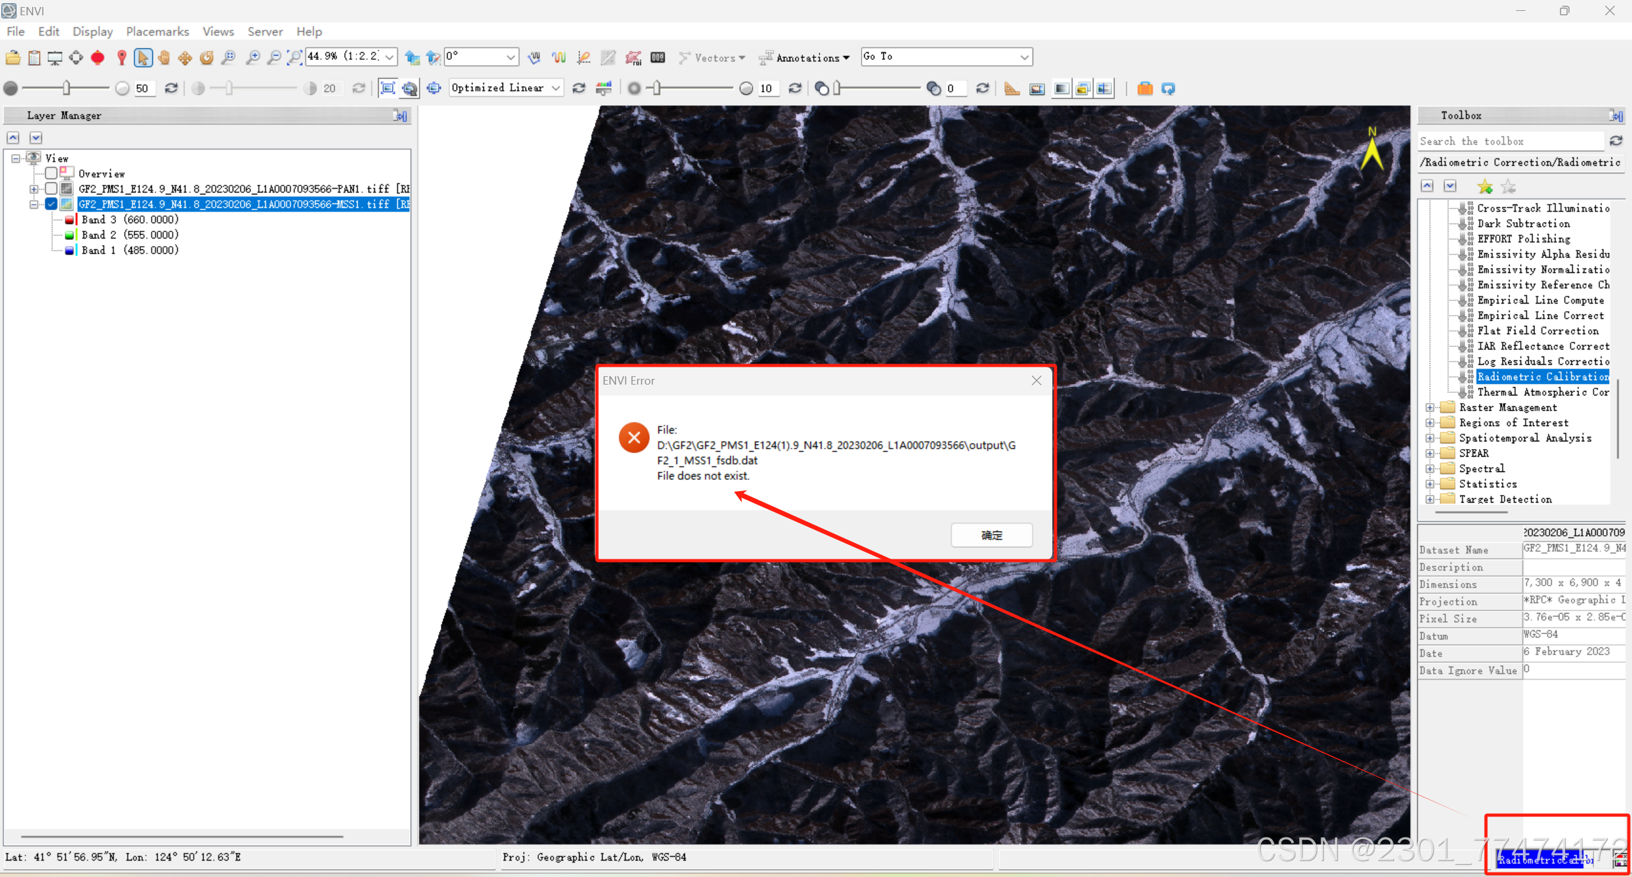Select the Pan hand tool

tap(164, 58)
